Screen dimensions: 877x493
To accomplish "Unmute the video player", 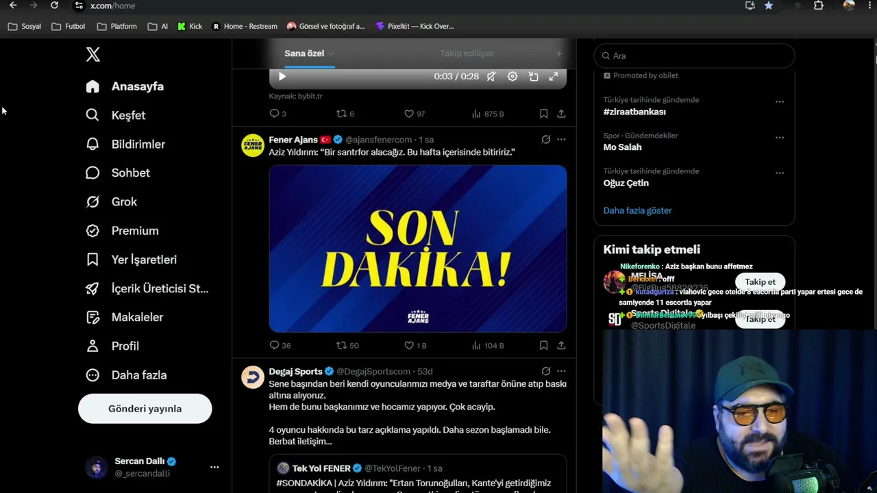I will tap(492, 77).
